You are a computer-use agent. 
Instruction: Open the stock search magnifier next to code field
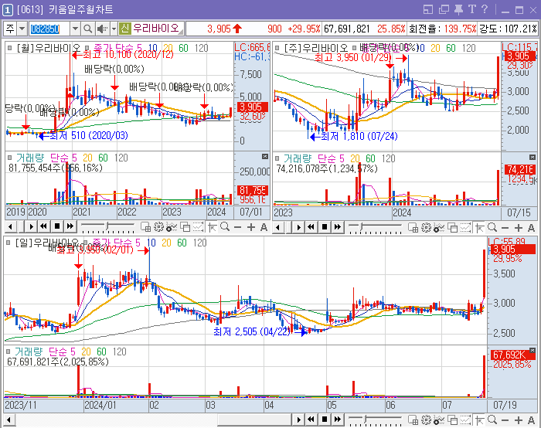coord(88,29)
